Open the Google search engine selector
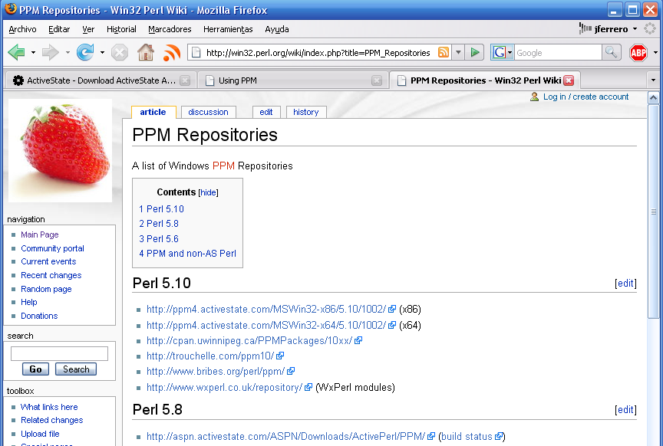 click(503, 52)
